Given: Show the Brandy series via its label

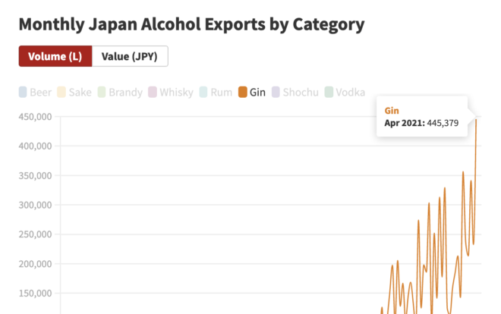Looking at the screenshot, I should tap(125, 93).
